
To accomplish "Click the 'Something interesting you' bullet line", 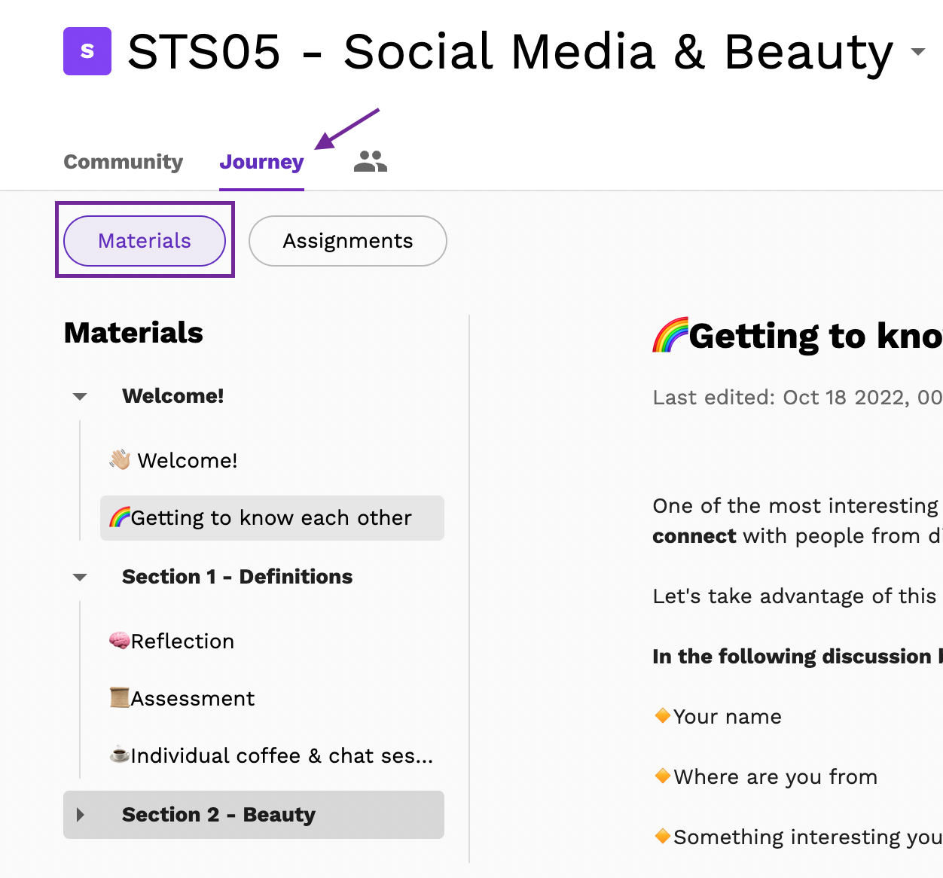I will click(x=798, y=837).
